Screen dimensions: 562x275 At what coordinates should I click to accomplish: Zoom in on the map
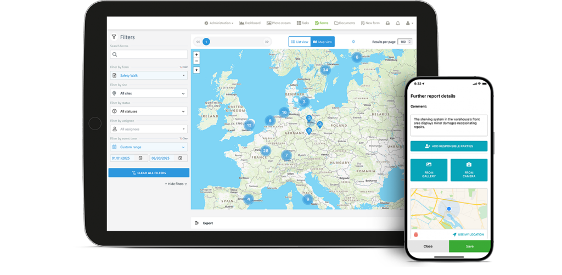(x=196, y=55)
